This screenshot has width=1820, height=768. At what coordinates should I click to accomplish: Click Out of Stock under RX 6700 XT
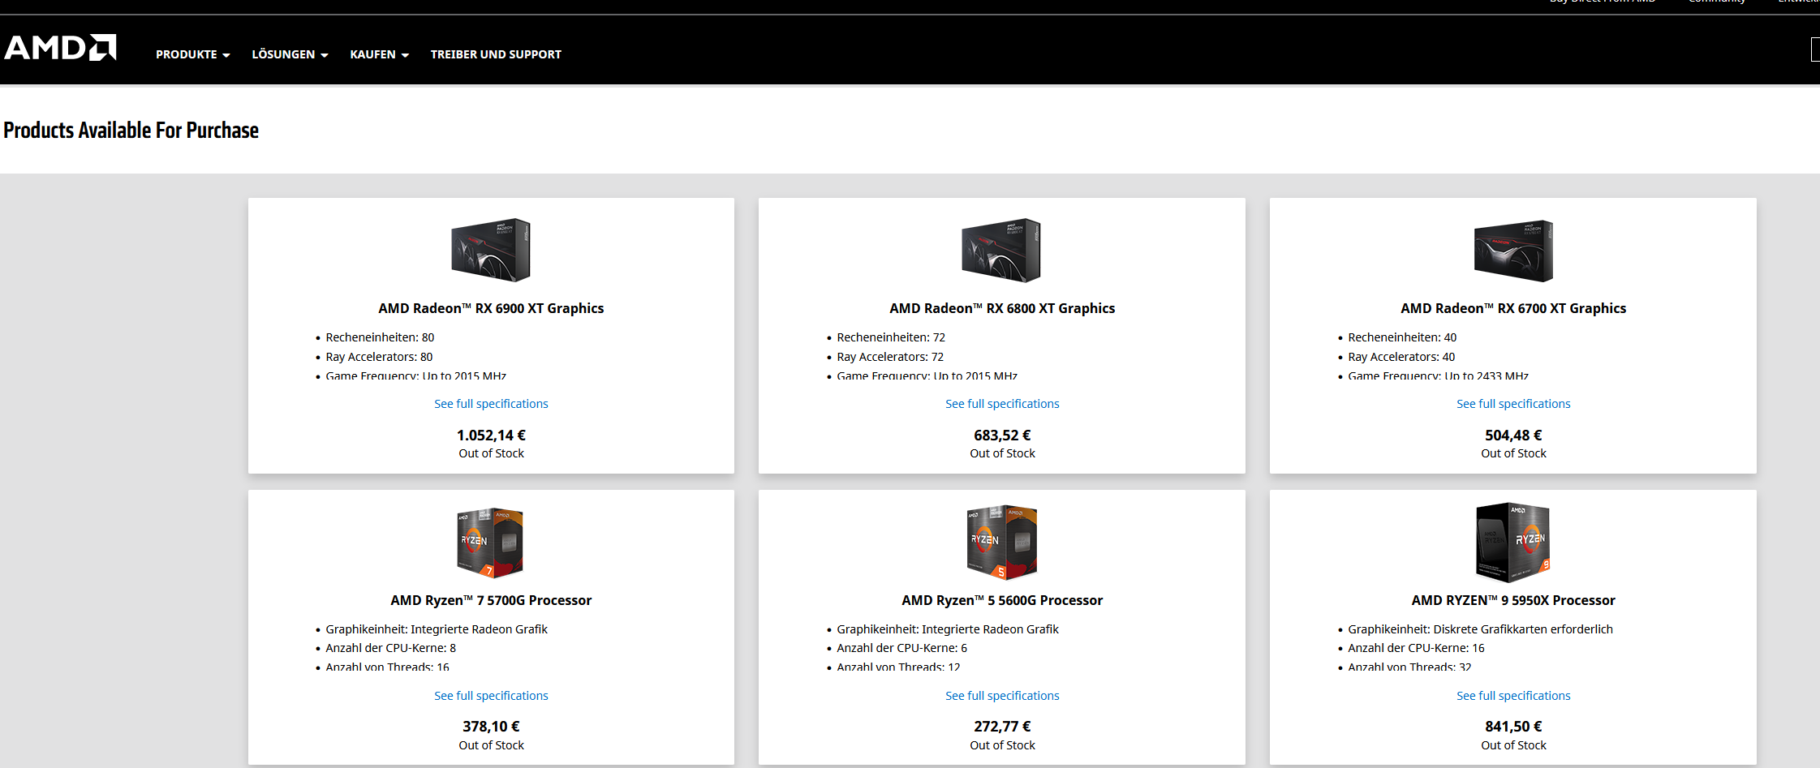tap(1513, 453)
